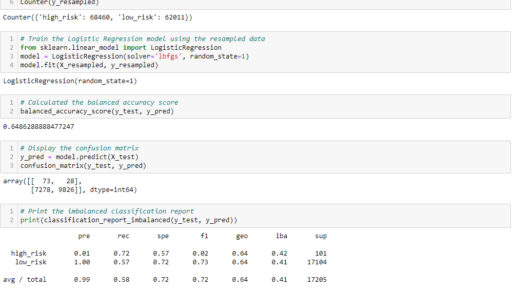Click the 'Print the imbalanced classification report' comment
This screenshot has height=291, width=514.
click(107, 211)
